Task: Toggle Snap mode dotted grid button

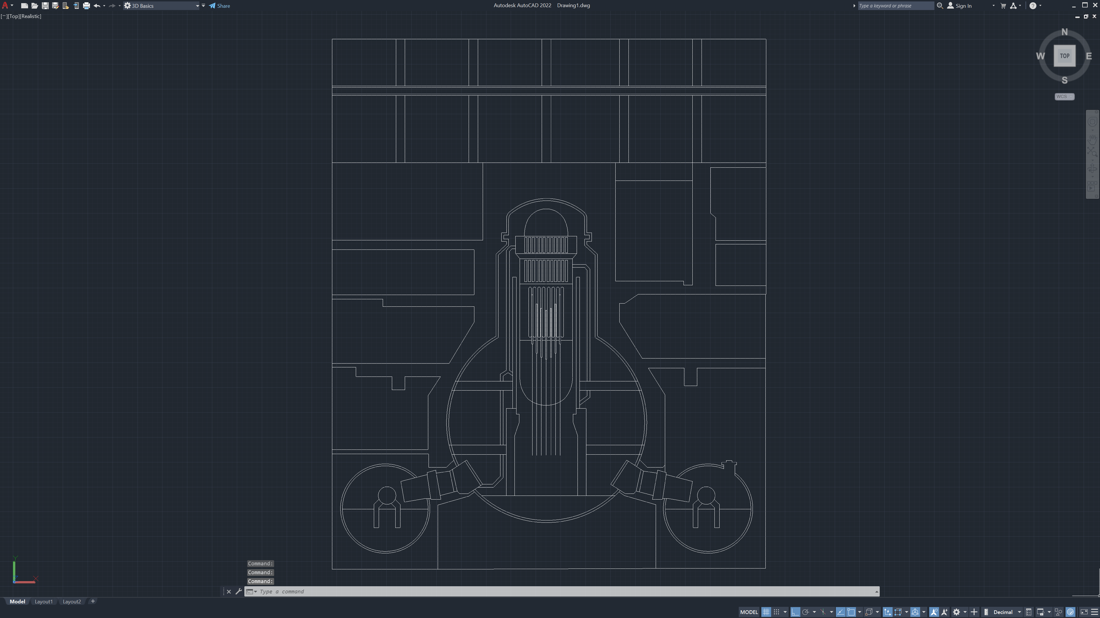Action: pos(777,612)
